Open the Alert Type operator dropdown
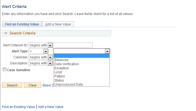 (x=46, y=51)
